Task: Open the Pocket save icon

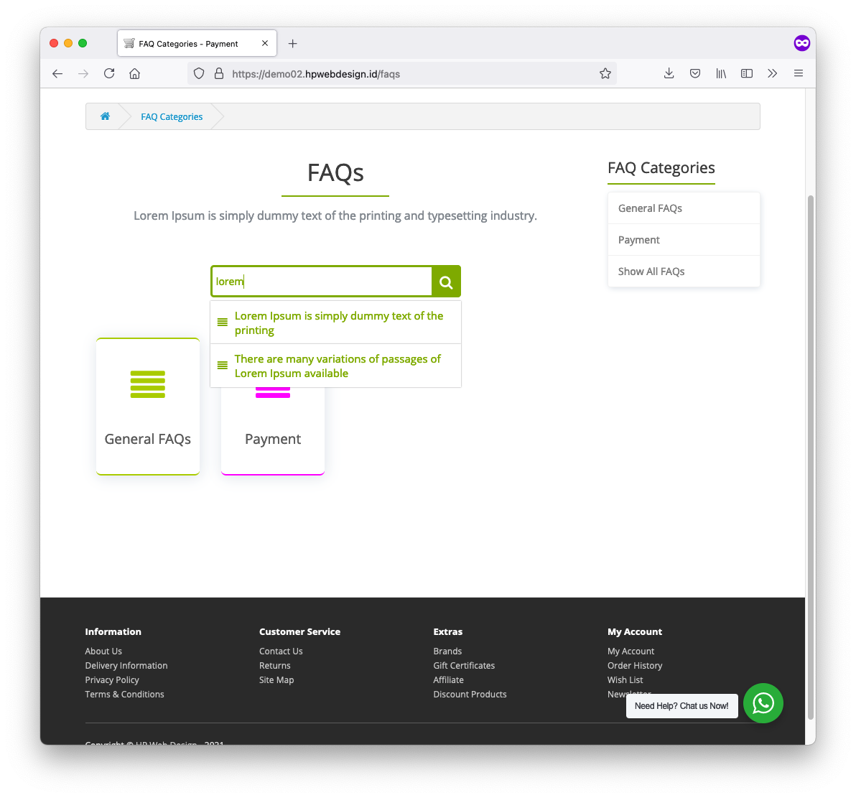Action: 695,73
